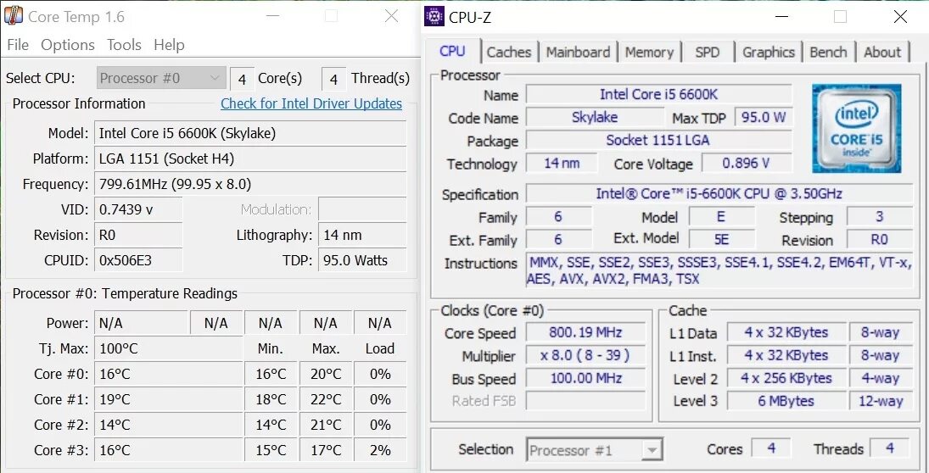Click the Multiplier value x 8.0 (8 - 39)

(585, 355)
